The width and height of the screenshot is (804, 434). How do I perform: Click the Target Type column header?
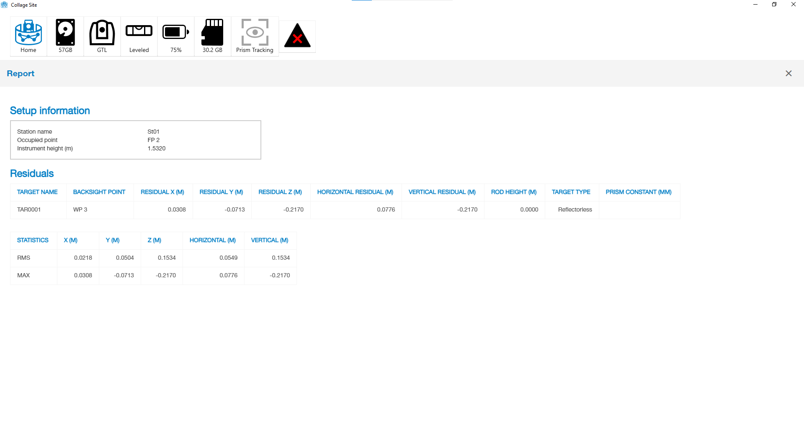(571, 192)
